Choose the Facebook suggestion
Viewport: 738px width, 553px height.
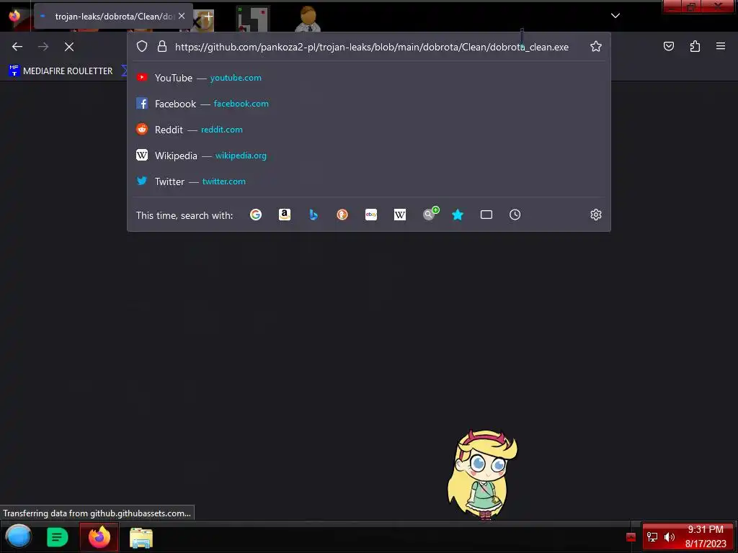point(368,104)
